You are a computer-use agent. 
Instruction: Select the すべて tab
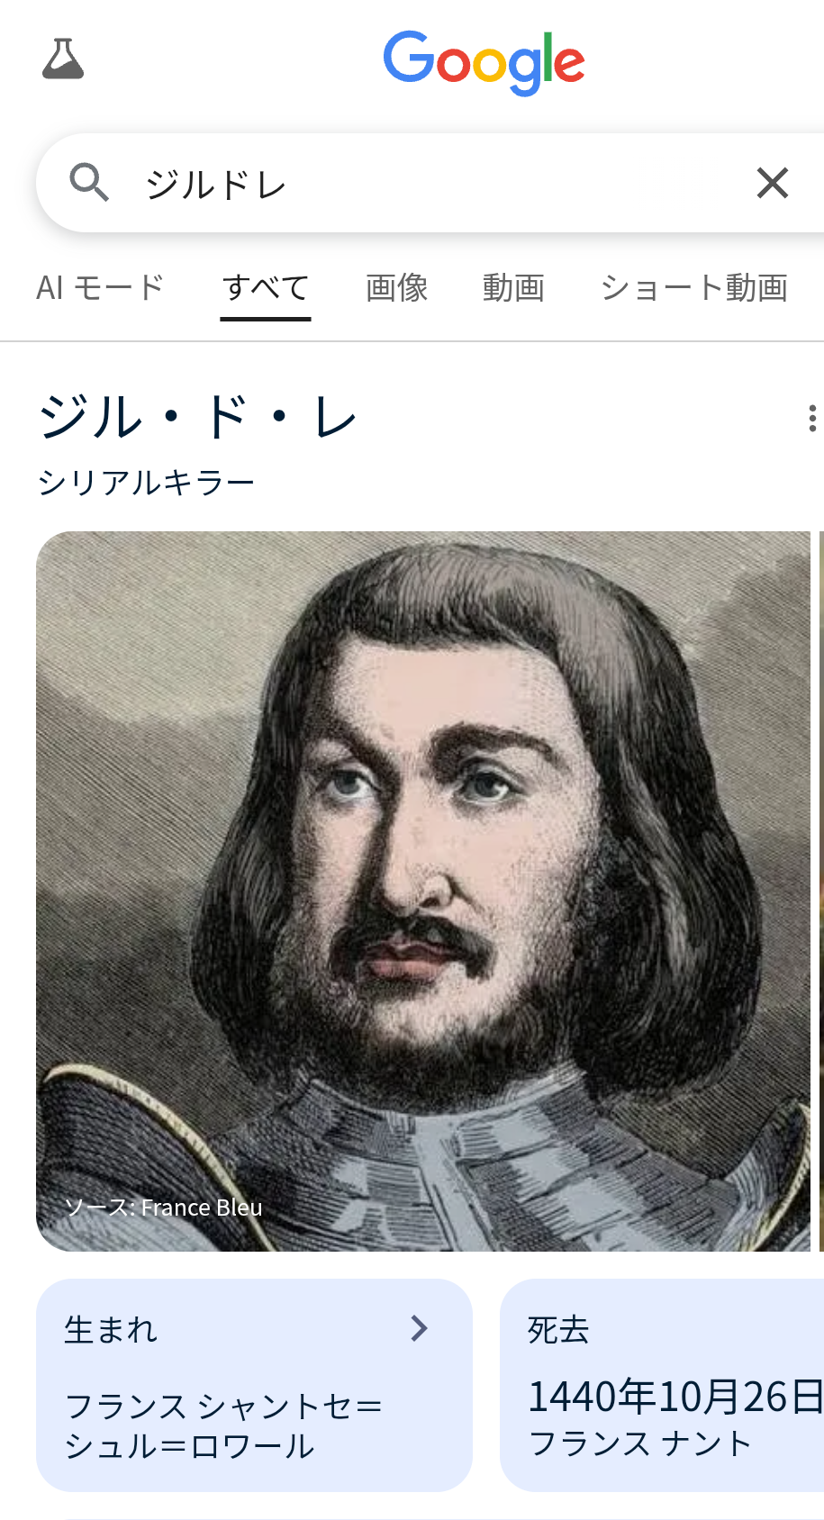(x=266, y=288)
